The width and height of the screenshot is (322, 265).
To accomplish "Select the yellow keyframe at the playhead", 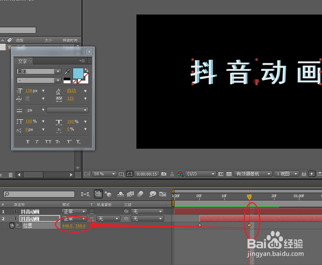I will (x=249, y=225).
